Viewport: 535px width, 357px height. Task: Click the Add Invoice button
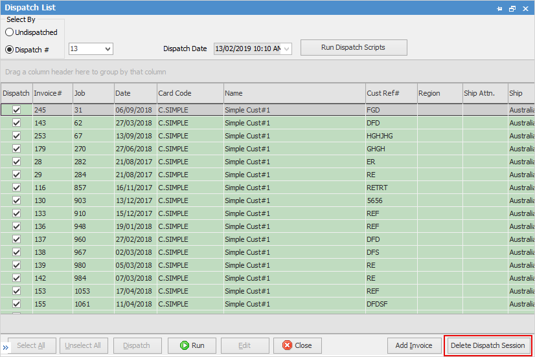(x=413, y=345)
